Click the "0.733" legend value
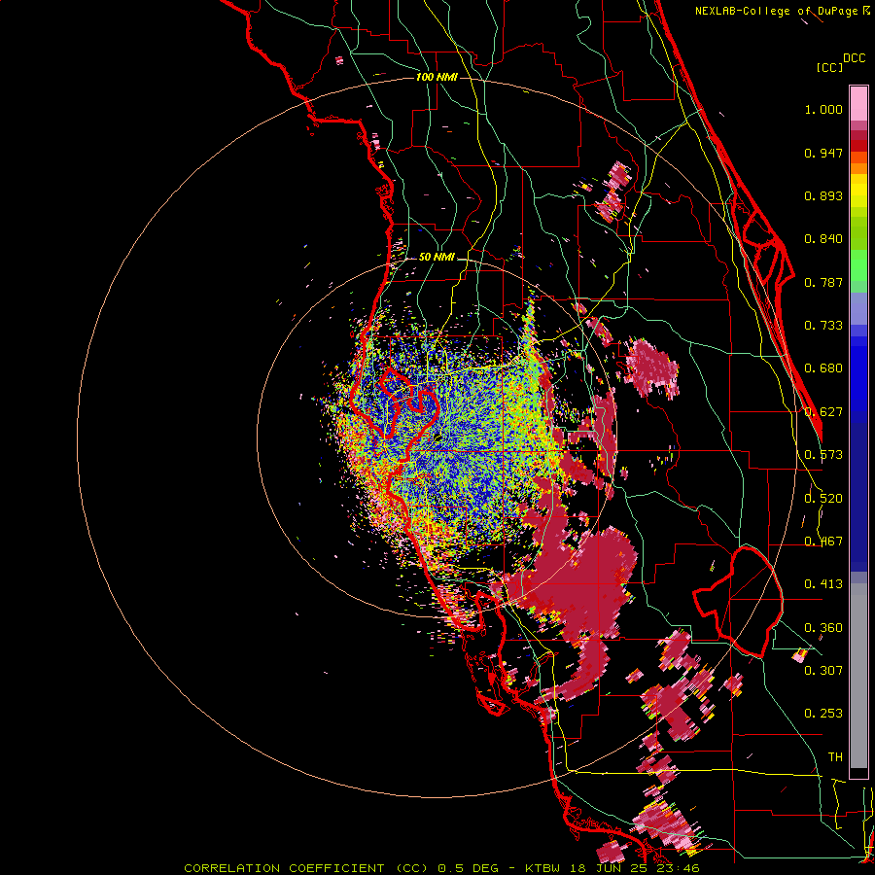This screenshot has height=875, width=875. coord(823,326)
